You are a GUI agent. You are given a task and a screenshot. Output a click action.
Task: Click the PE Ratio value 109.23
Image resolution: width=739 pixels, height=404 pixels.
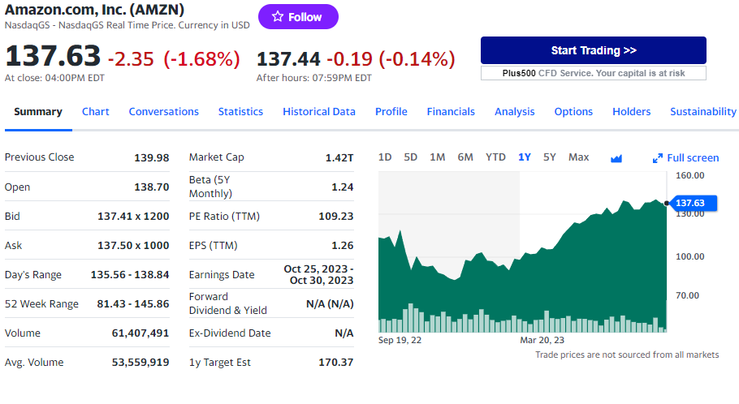[336, 216]
